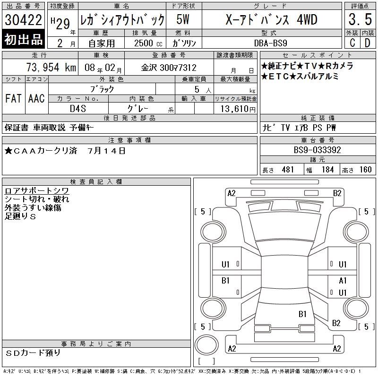The image size is (378, 378).
Task: Select A2 mark on front bumper corner
Action: click(232, 193)
